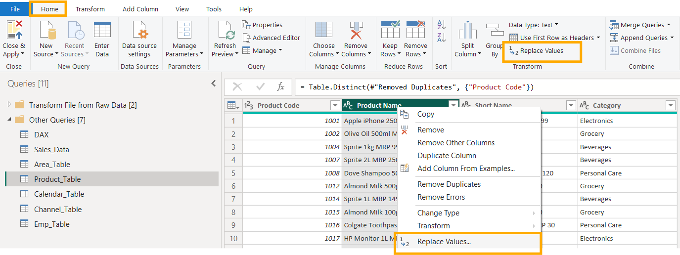Choose Remove from the context menu
This screenshot has height=255, width=680.
[431, 130]
